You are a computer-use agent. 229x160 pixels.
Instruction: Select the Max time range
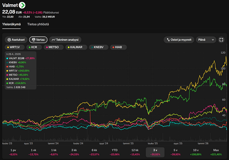216,152
